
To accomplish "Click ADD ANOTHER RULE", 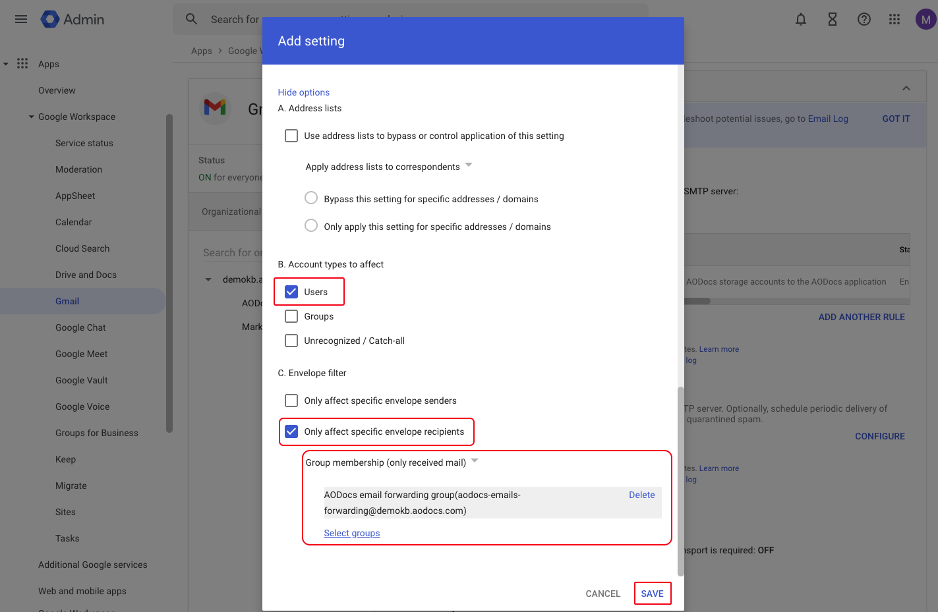I will [862, 317].
